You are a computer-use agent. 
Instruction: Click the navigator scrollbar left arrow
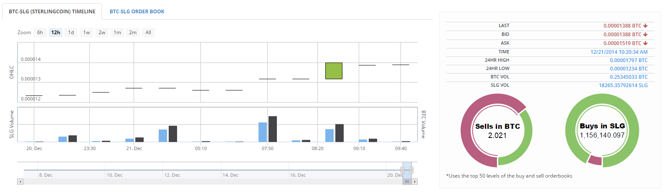pos(20,182)
